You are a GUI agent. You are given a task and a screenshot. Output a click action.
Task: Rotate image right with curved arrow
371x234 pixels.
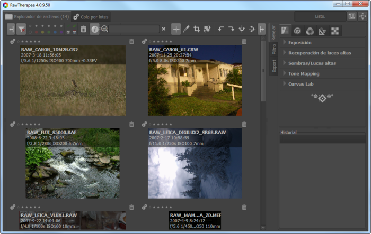coord(231,29)
